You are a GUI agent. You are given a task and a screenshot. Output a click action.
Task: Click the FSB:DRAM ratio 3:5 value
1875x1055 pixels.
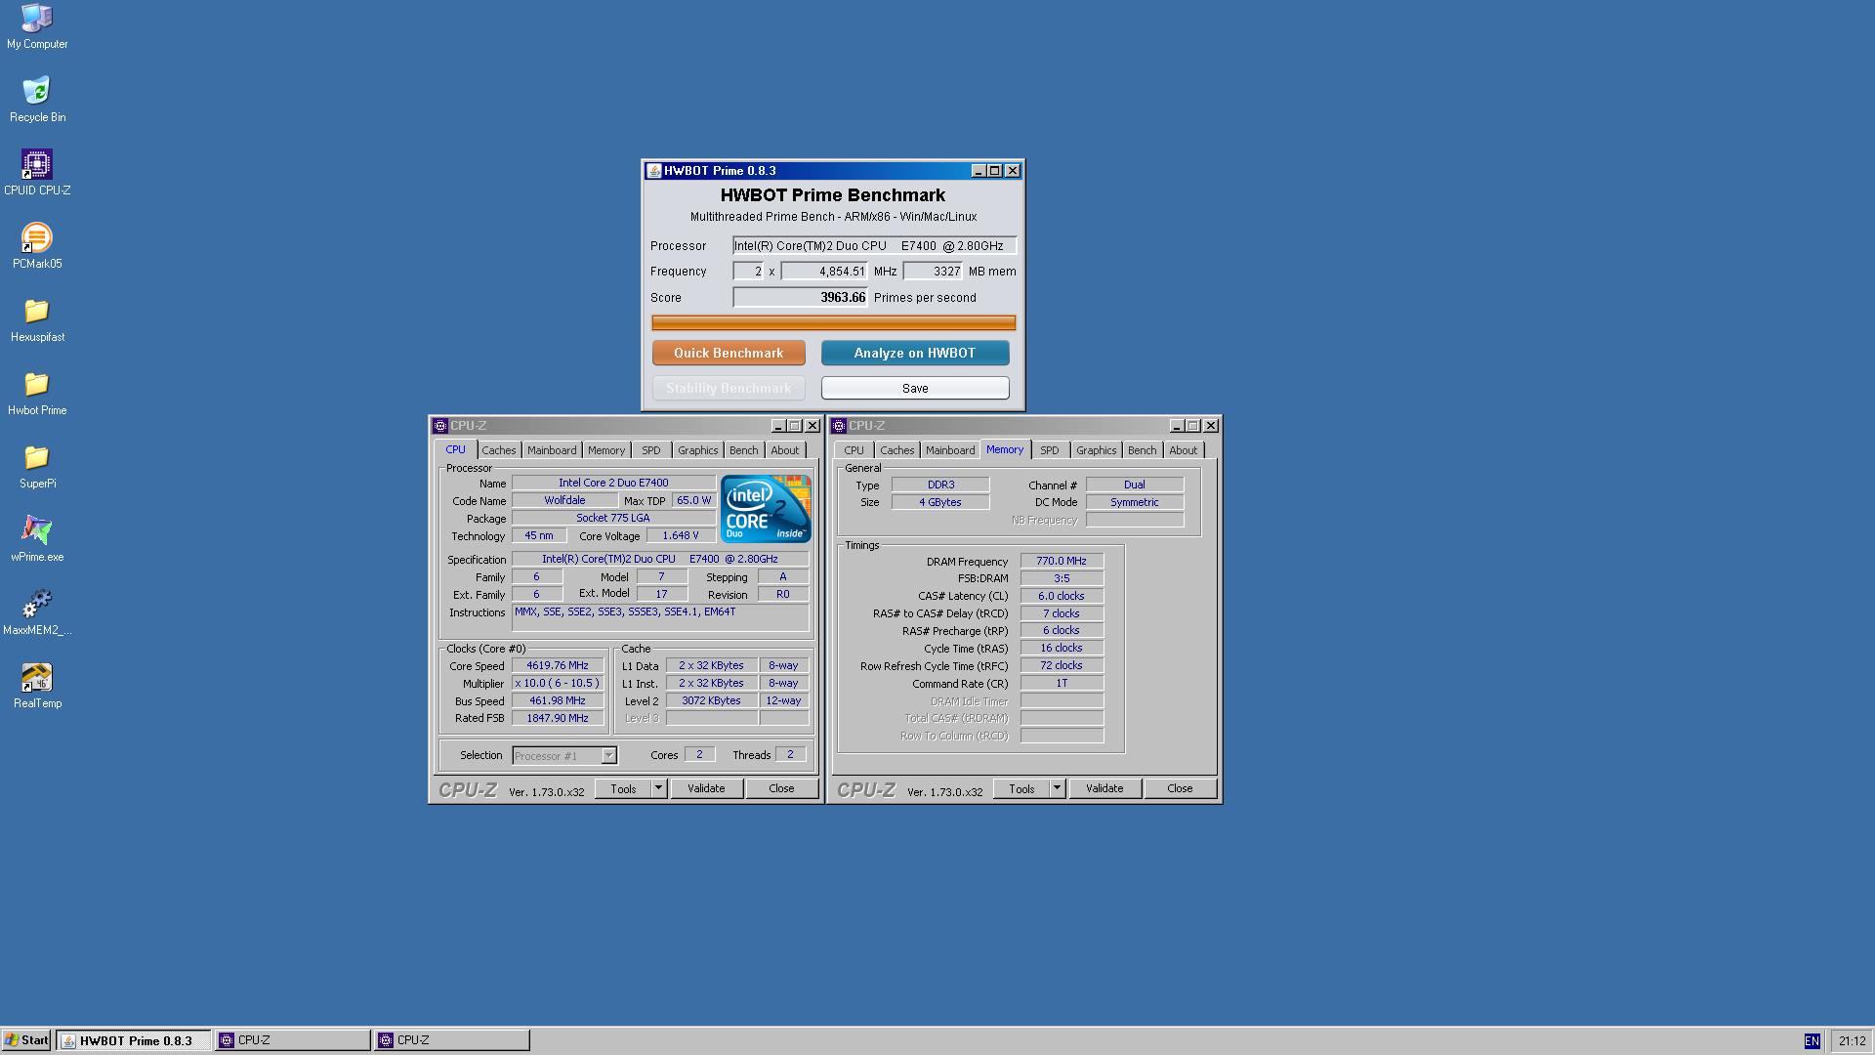(x=1062, y=578)
